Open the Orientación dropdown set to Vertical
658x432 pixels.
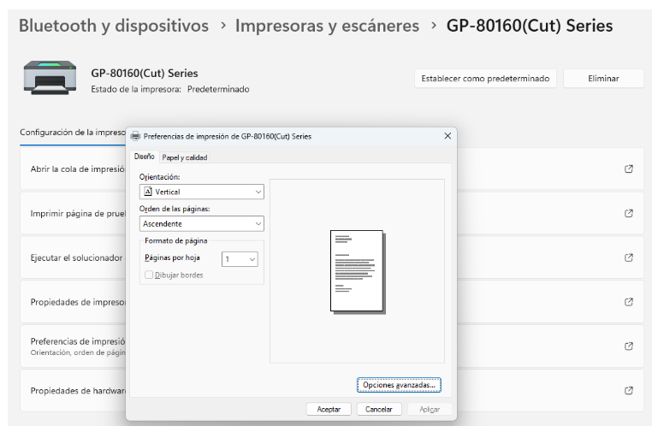(201, 192)
